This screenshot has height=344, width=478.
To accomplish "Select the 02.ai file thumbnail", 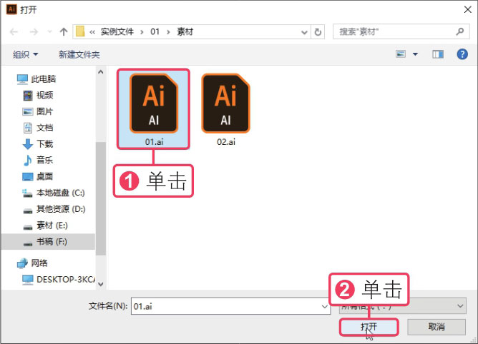I will tap(226, 109).
